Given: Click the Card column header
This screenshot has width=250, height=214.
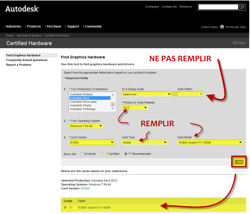Looking at the screenshot, I should click(x=82, y=201).
